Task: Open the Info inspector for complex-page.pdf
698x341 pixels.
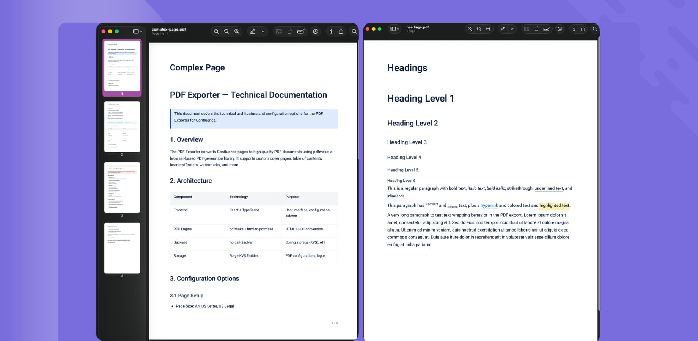Action: point(331,31)
